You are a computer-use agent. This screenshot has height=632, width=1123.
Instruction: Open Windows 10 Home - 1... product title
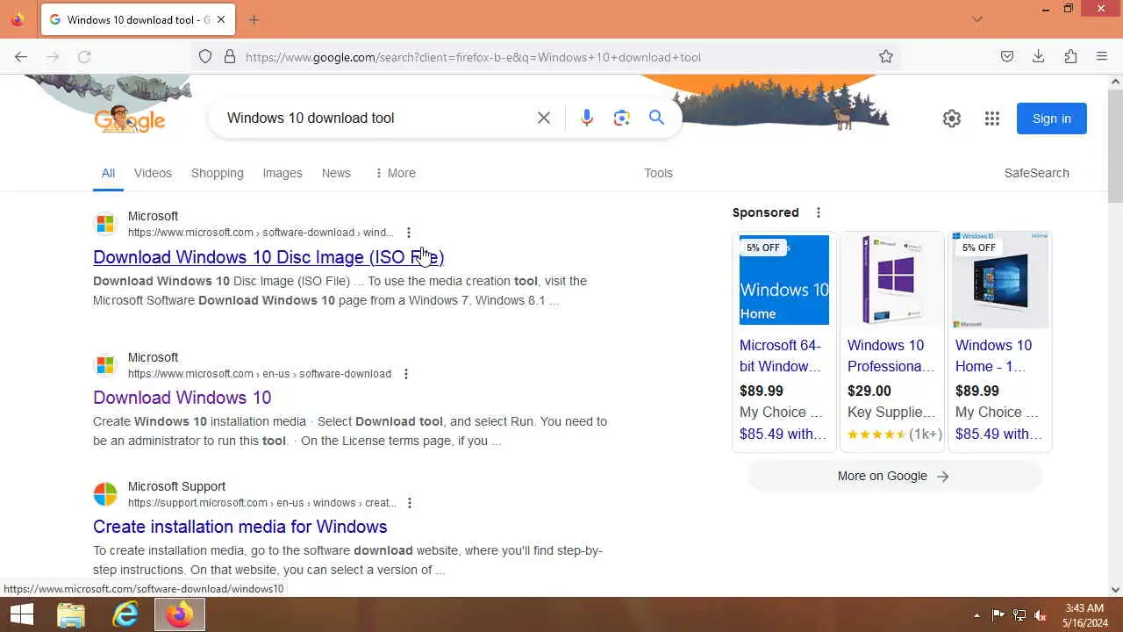993,355
